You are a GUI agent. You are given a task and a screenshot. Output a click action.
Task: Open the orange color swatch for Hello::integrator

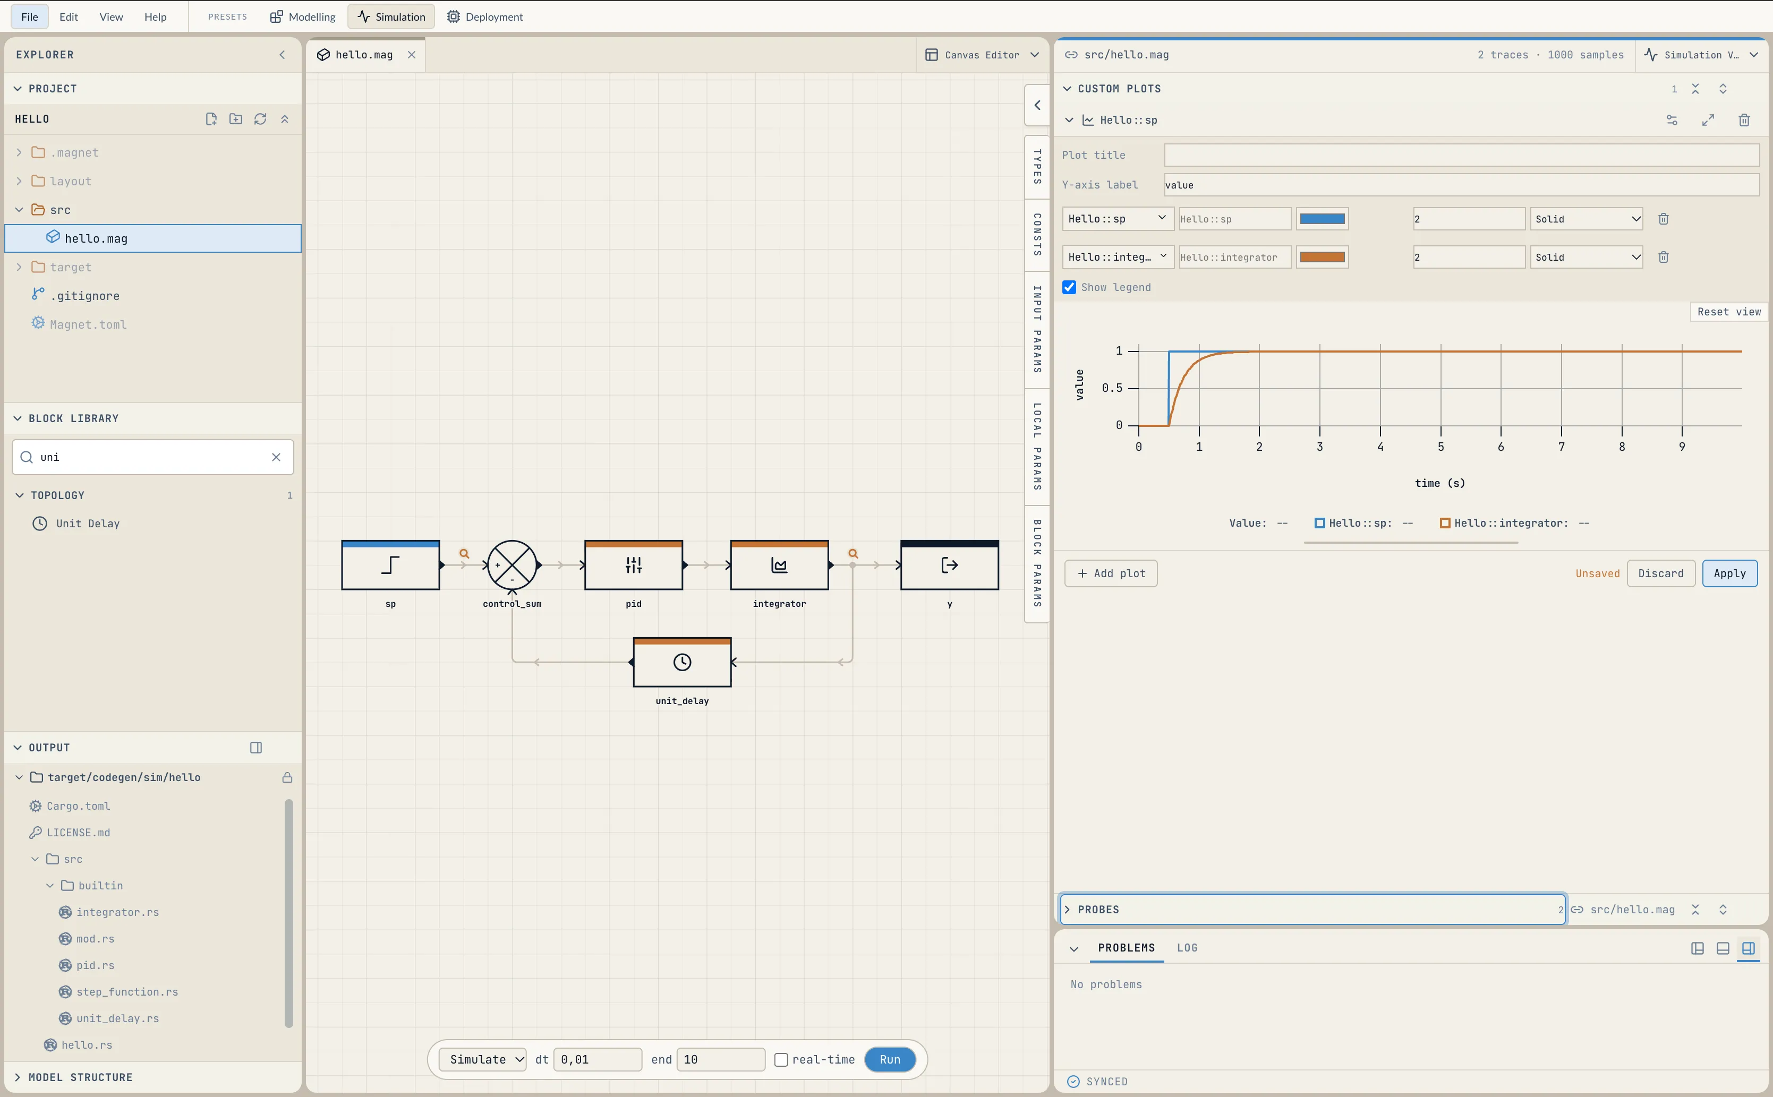1322,258
